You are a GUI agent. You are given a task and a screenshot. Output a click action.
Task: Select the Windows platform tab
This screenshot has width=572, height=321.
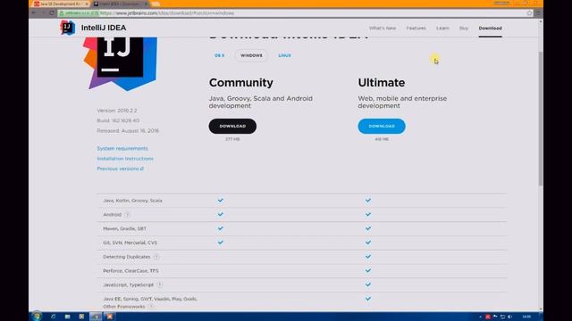coord(251,55)
